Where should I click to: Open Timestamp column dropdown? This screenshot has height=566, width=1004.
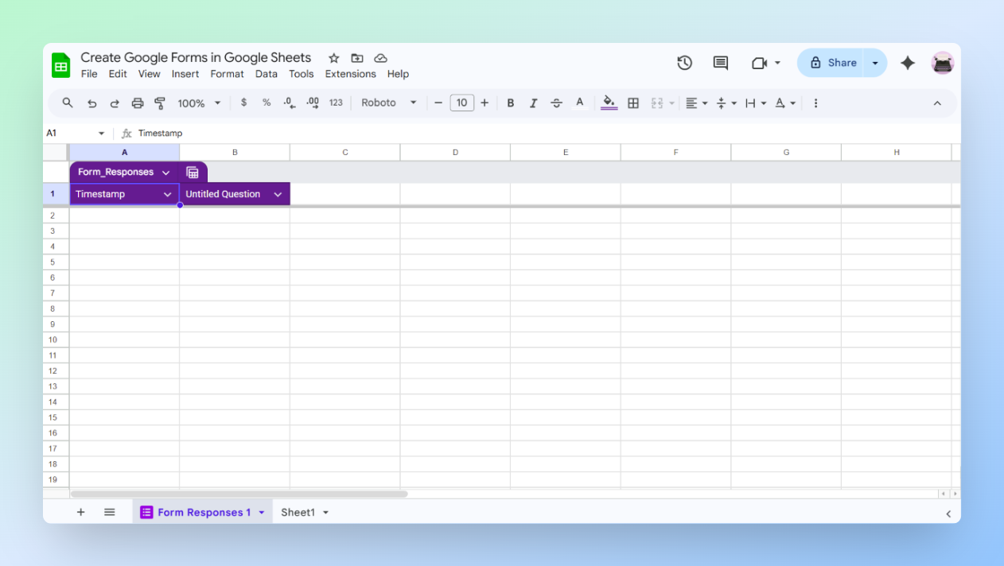168,194
